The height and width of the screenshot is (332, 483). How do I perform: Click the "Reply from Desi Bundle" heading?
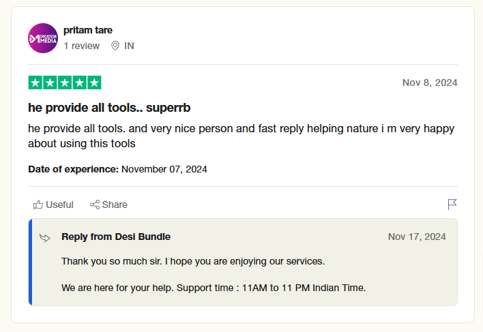pos(116,237)
